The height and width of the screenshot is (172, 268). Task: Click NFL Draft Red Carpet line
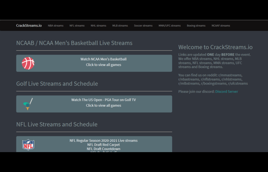pos(104,145)
